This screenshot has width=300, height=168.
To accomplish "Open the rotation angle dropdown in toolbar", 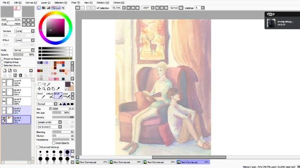I will pyautogui.click(x=153, y=8).
